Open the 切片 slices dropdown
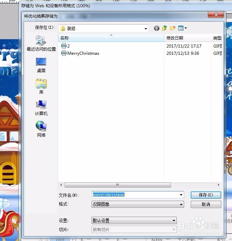232x241 pixels. (134, 230)
